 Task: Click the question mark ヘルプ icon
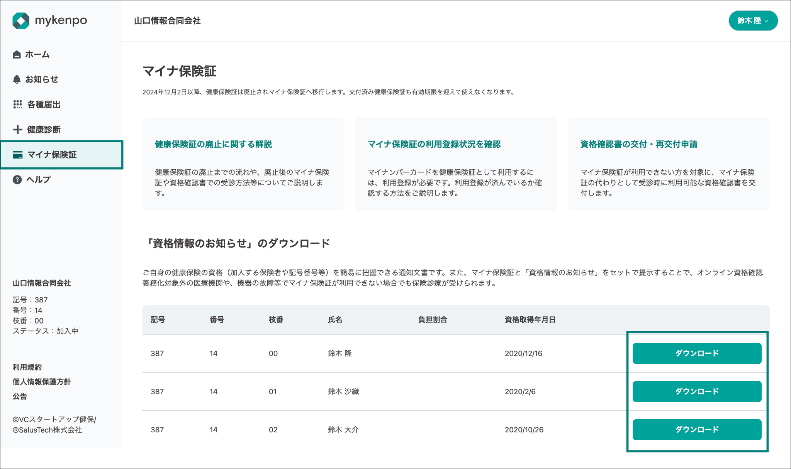tap(17, 180)
